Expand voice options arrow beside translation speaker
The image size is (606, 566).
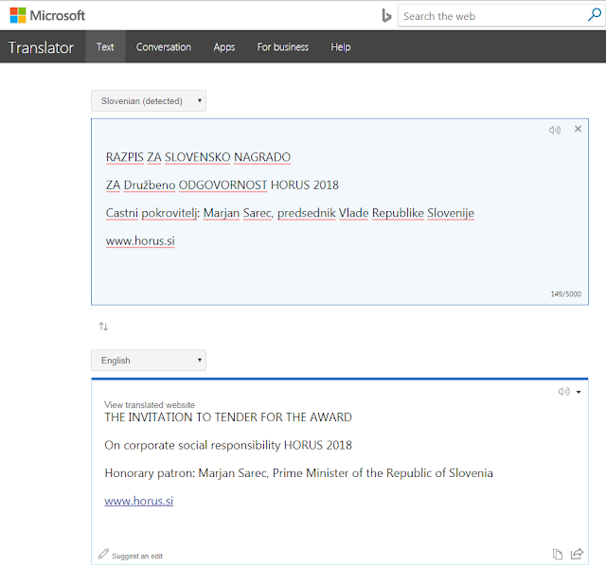[579, 392]
